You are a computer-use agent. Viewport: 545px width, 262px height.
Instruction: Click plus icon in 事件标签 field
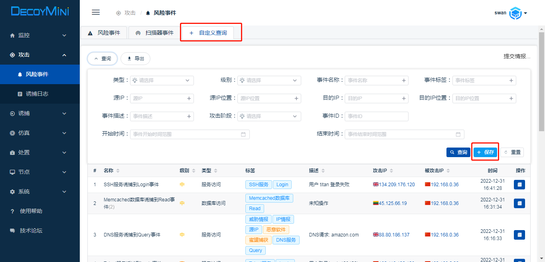coord(511,81)
